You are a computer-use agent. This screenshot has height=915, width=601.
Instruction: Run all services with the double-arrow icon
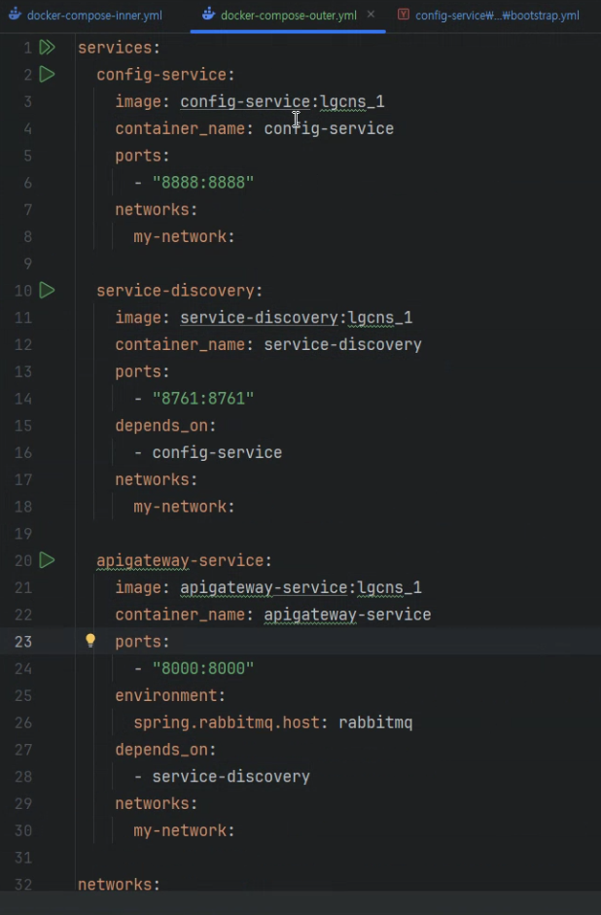click(x=48, y=48)
